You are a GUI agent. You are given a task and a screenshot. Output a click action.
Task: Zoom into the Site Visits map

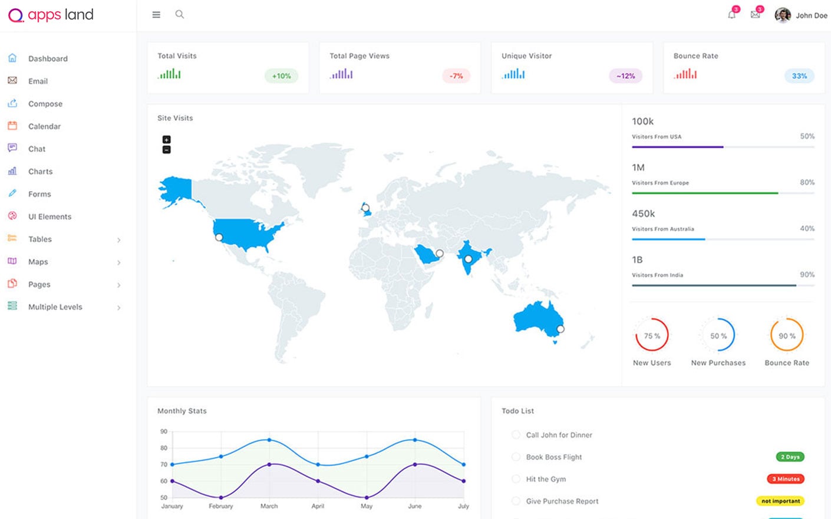tap(166, 140)
